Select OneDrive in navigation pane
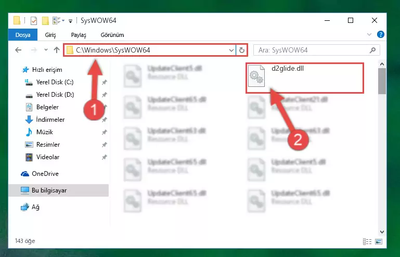Screen dimensions: 400x257 [45, 174]
